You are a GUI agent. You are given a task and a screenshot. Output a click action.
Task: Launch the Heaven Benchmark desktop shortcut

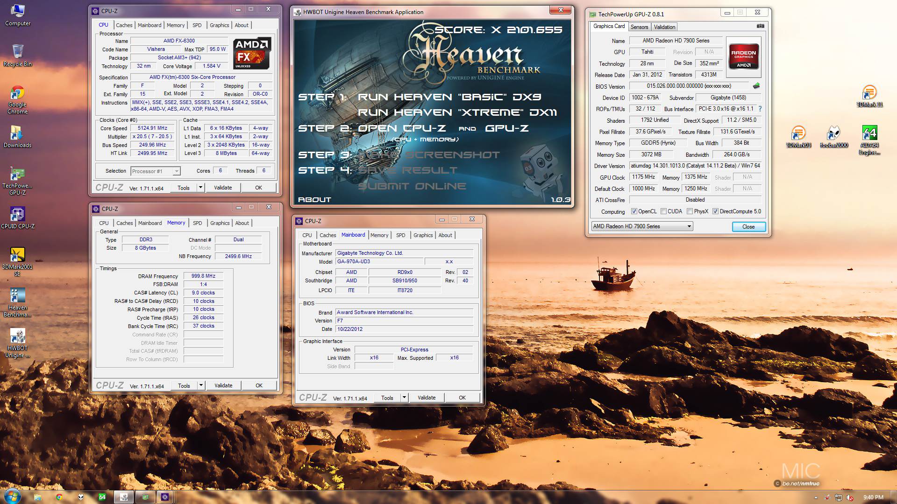pos(18,302)
